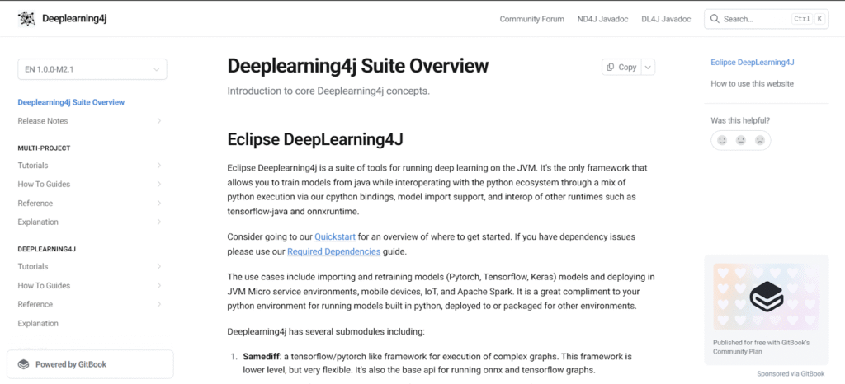
Task: Expand Reference chevron under Deeplearning4j section
Action: coord(159,304)
